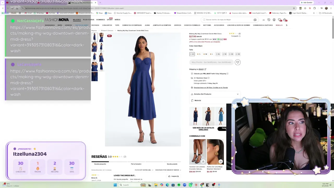Select size 3X
Viewport: 334px width, 188px height.
pyautogui.click(x=237, y=54)
